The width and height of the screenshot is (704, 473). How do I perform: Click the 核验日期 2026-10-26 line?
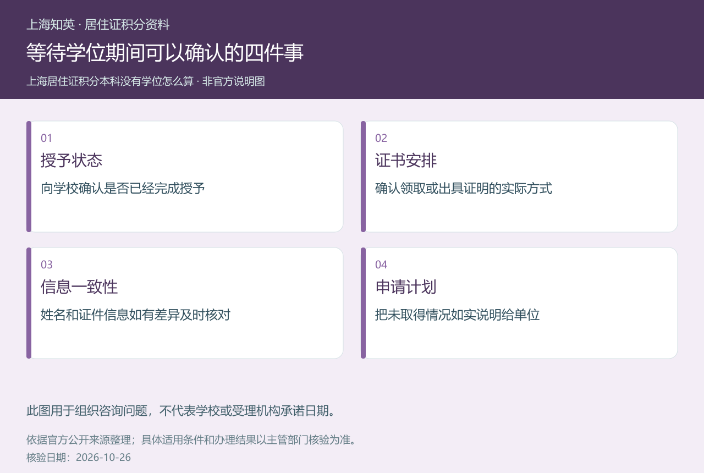coord(79,458)
